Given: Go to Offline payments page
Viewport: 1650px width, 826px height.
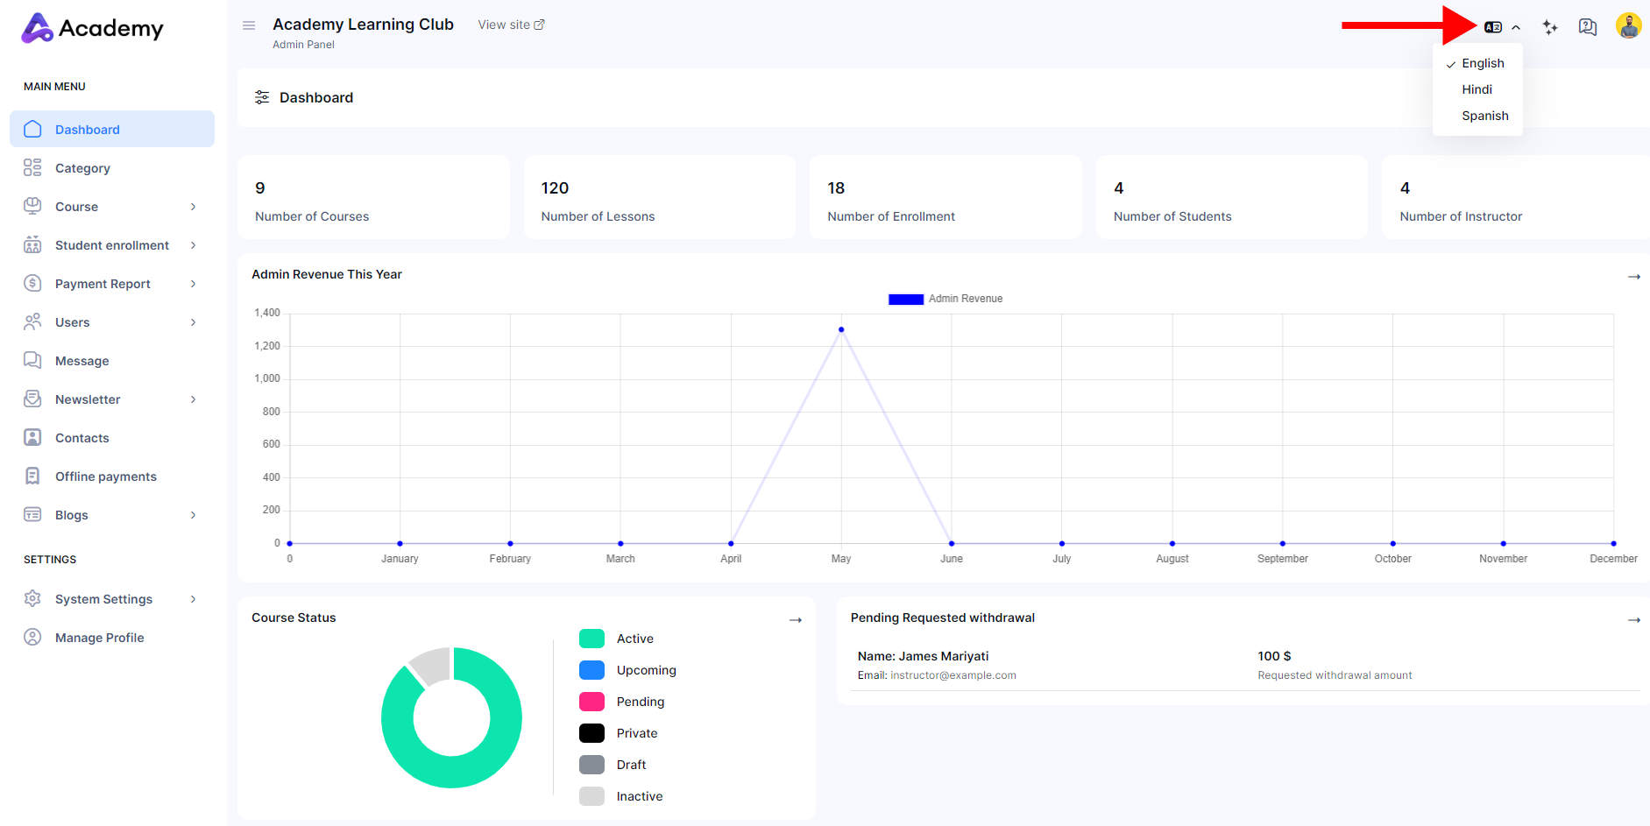Looking at the screenshot, I should pos(105,477).
